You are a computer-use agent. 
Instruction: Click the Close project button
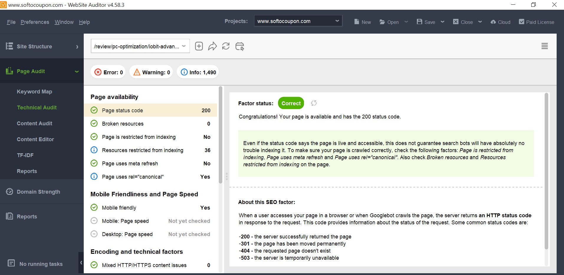click(463, 22)
